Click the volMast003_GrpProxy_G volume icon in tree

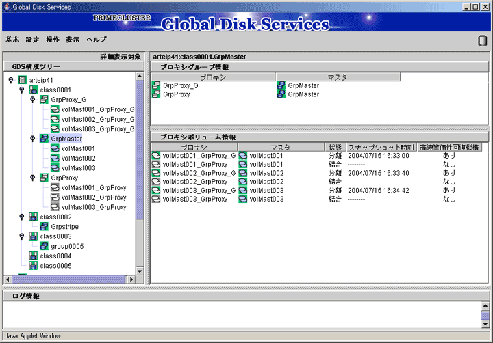coord(55,128)
